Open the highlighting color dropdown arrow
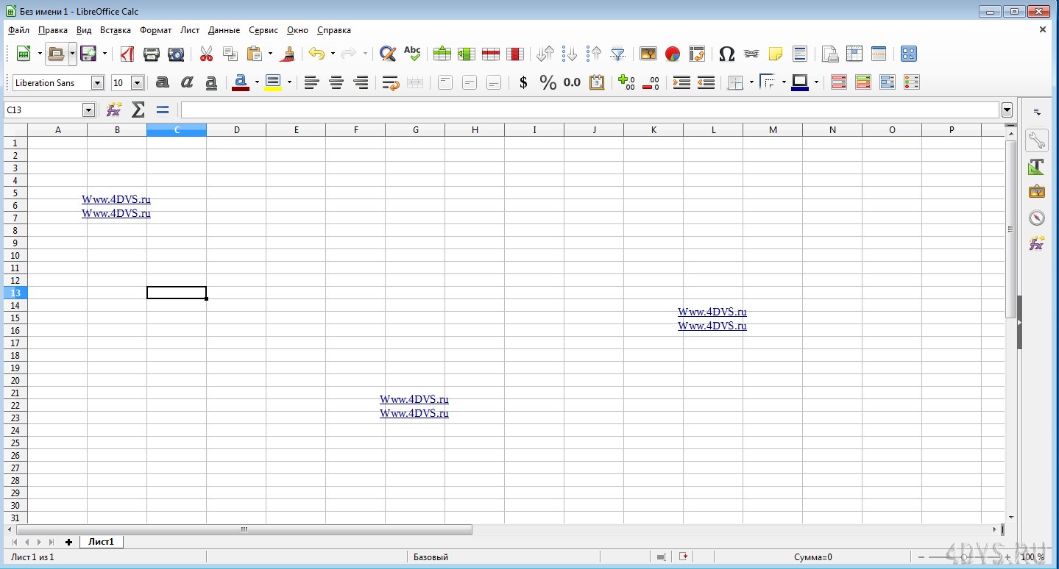 pyautogui.click(x=289, y=83)
